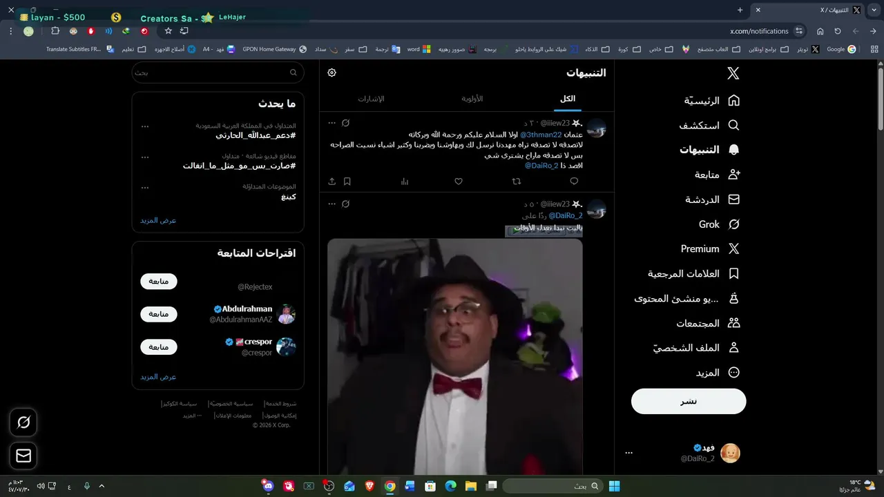Follow the crespor suggested account

pyautogui.click(x=159, y=347)
